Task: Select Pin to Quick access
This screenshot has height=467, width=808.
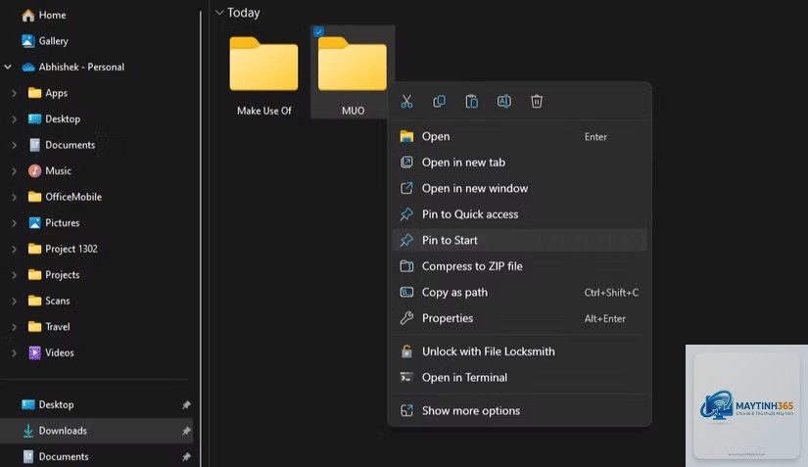Action: pos(519,214)
